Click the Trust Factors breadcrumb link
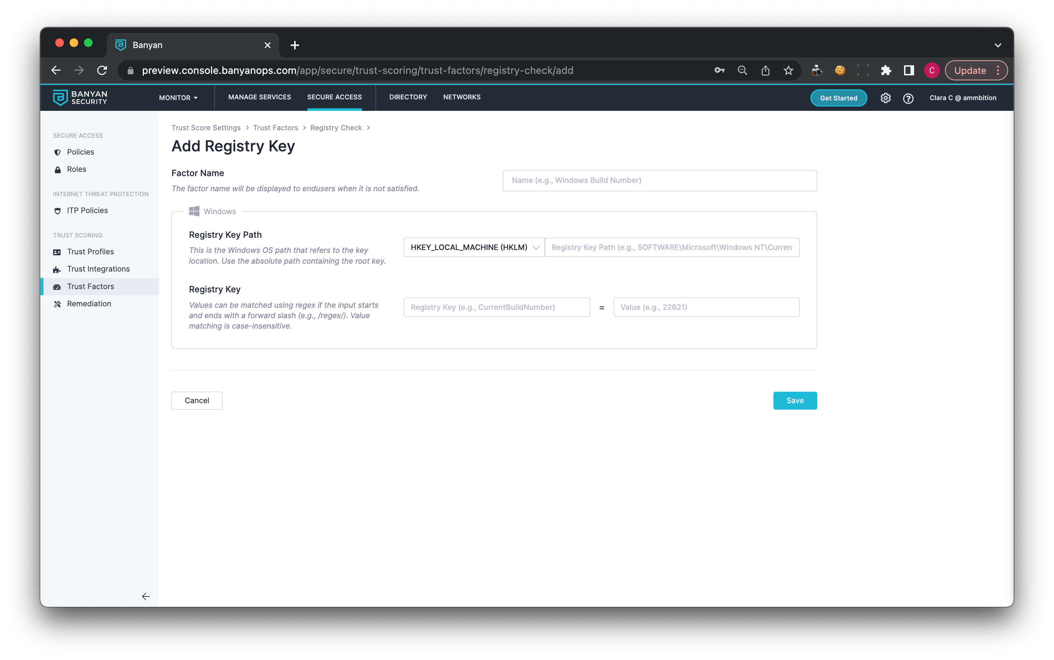This screenshot has width=1054, height=660. point(276,127)
